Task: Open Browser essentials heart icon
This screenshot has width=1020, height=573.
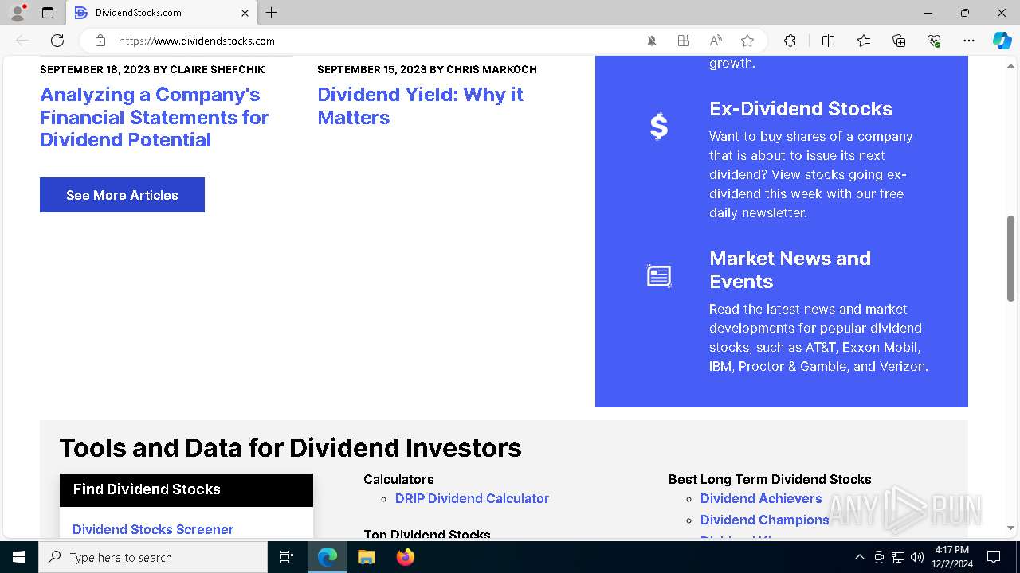Action: point(934,41)
